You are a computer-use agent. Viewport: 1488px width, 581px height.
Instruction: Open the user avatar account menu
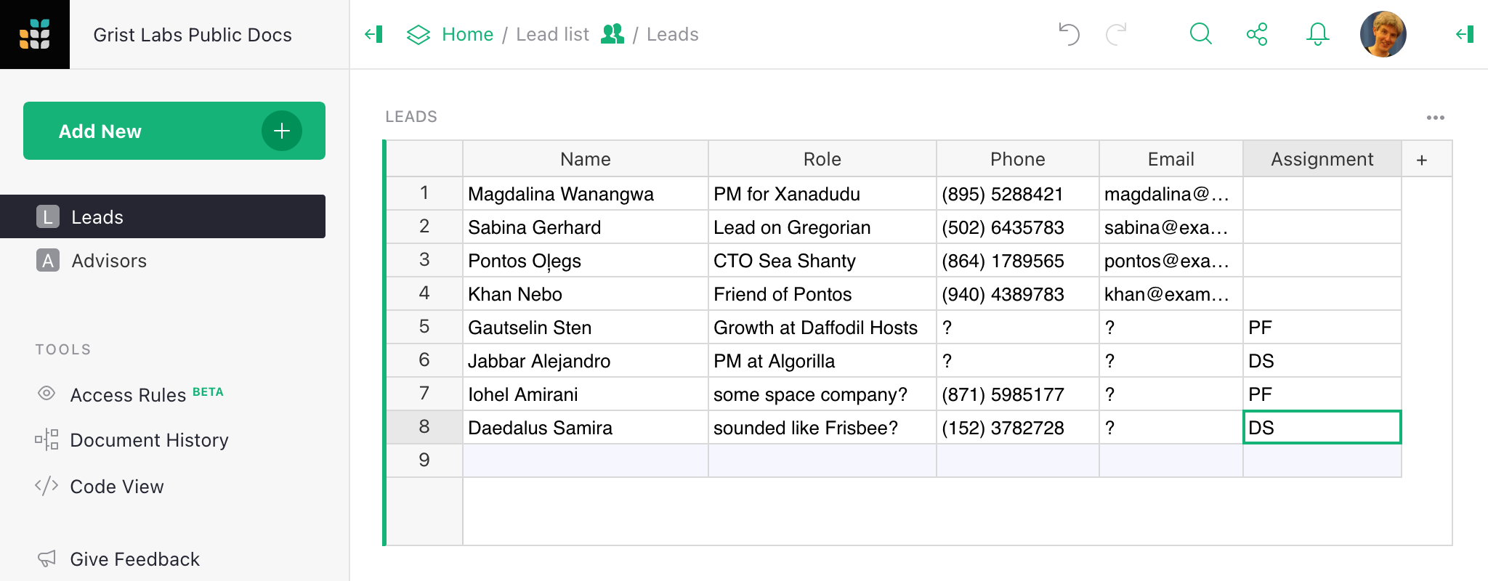pyautogui.click(x=1383, y=34)
